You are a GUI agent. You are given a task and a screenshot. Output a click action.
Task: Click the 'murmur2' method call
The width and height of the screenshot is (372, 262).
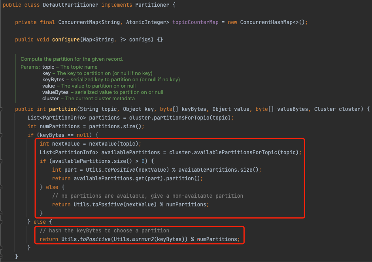pos(143,240)
